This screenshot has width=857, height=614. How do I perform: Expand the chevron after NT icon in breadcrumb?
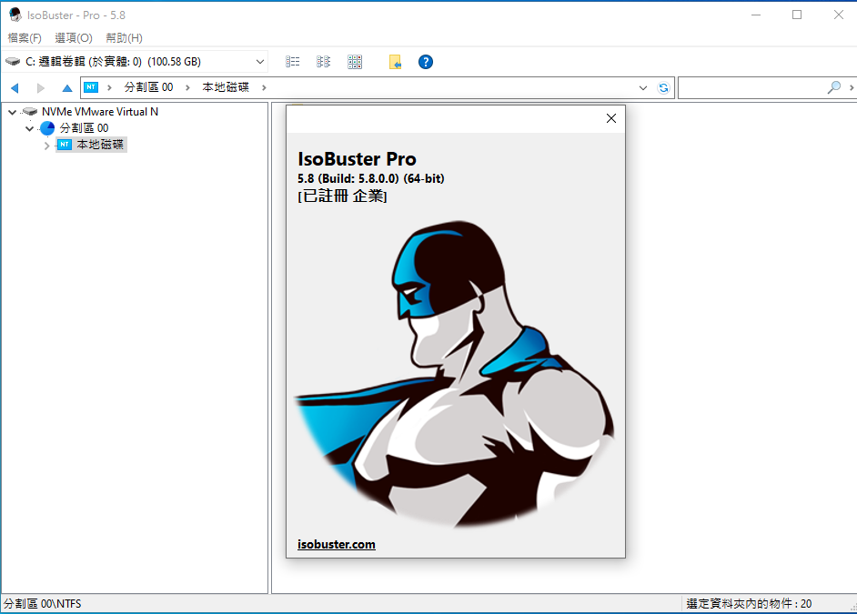point(109,87)
